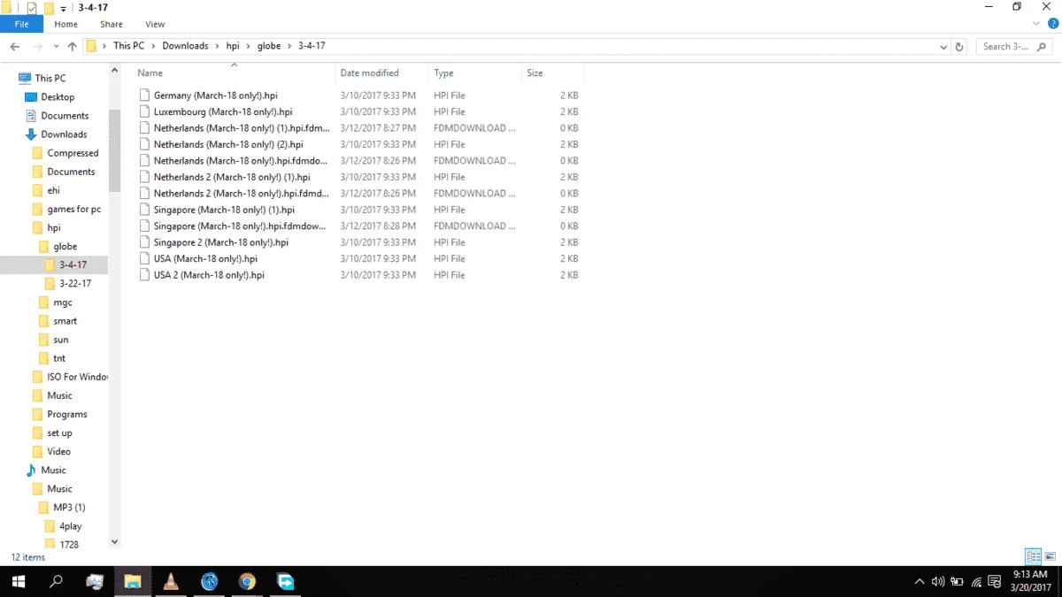The image size is (1062, 597).
Task: Refresh the current folder view
Action: (x=959, y=46)
